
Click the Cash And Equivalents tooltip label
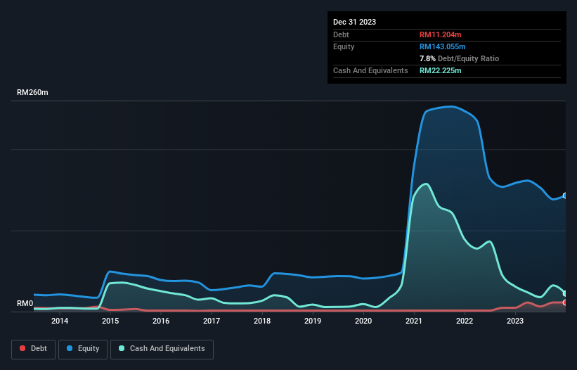[370, 70]
